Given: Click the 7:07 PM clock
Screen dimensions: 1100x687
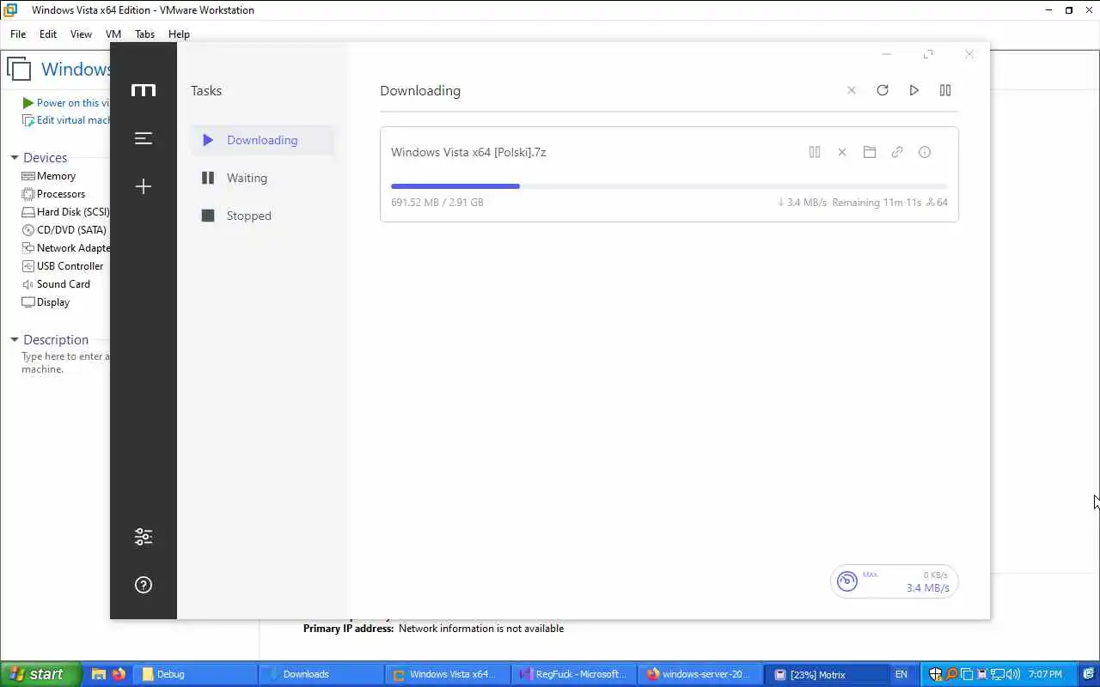Looking at the screenshot, I should (1045, 674).
